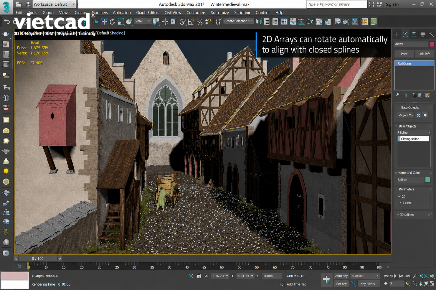Toggle the 2D checkbox in Parameters

coord(399,197)
